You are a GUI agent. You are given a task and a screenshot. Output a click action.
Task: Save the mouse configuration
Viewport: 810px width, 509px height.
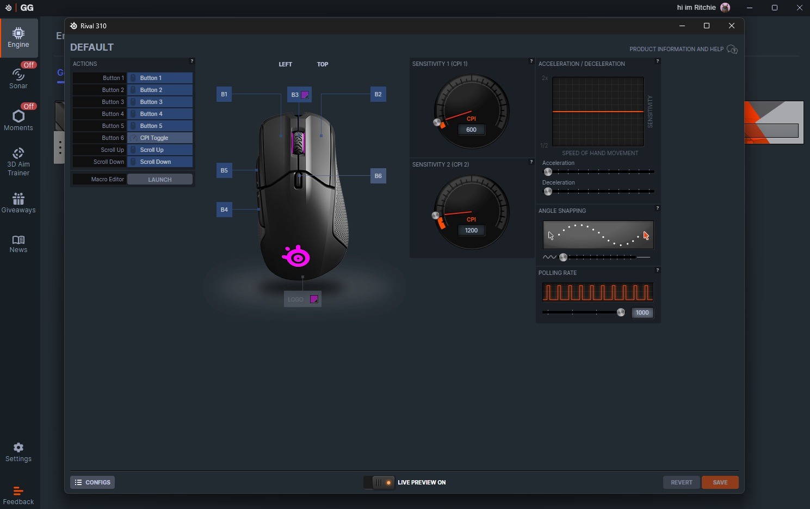pos(720,482)
